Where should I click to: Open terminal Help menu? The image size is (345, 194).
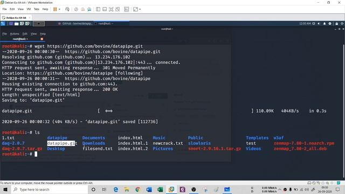click(x=43, y=33)
